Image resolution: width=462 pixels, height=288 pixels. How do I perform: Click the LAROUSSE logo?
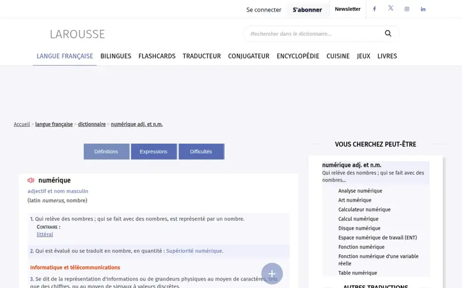77,34
